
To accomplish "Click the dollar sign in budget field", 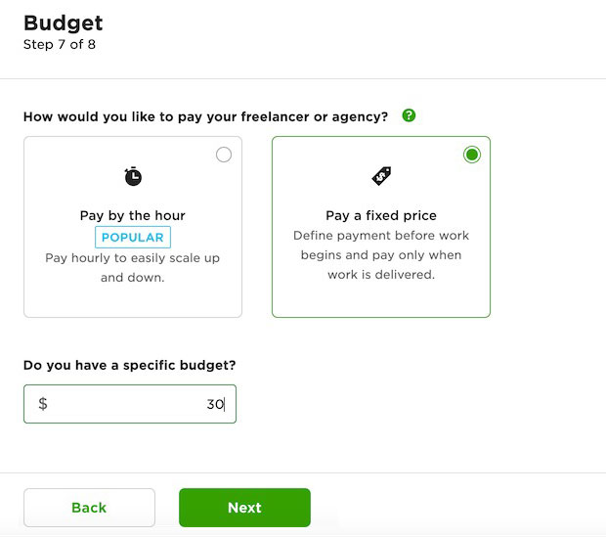I will 43,404.
